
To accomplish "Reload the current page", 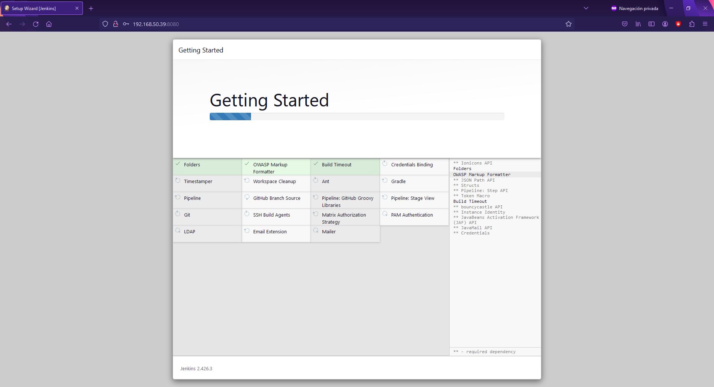I will pos(36,24).
